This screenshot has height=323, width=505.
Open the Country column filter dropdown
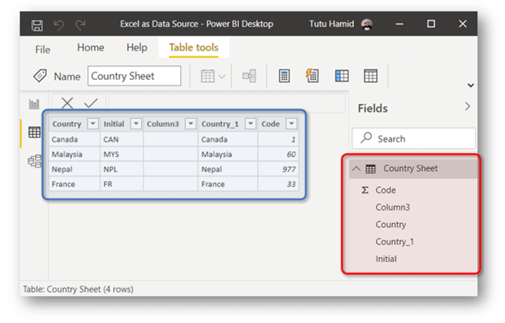(x=93, y=124)
